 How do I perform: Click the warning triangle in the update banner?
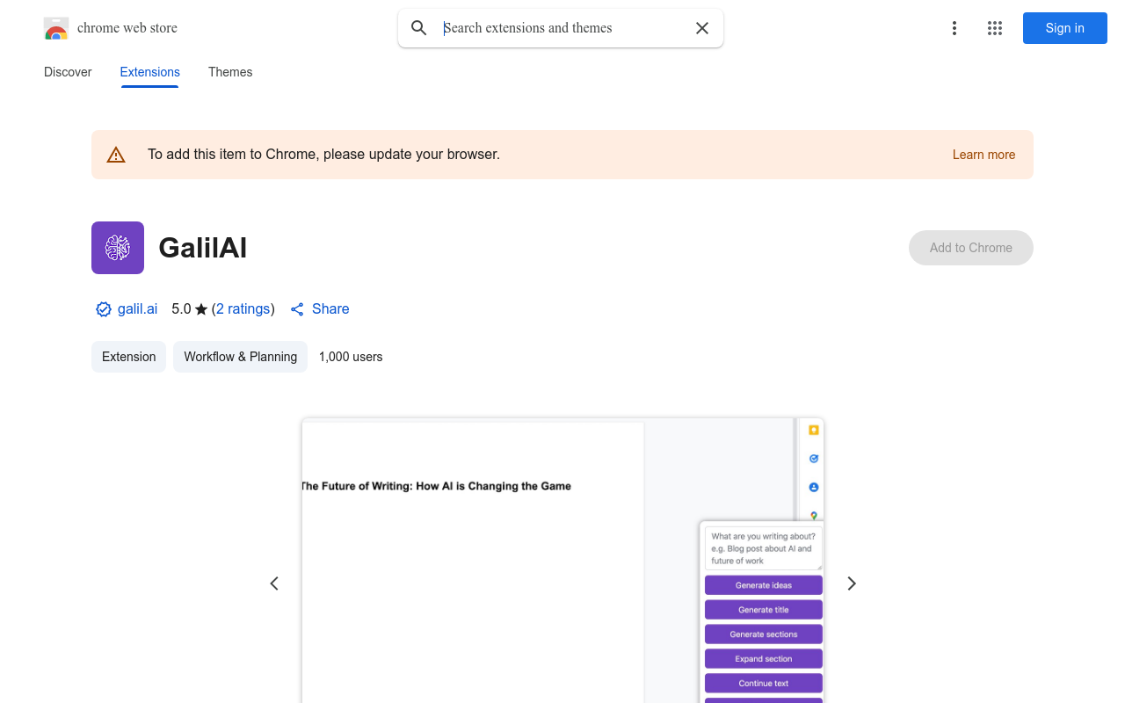tap(116, 155)
